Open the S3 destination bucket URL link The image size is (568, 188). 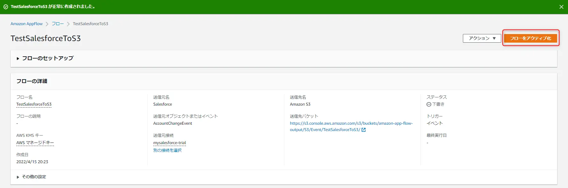pyautogui.click(x=351, y=127)
